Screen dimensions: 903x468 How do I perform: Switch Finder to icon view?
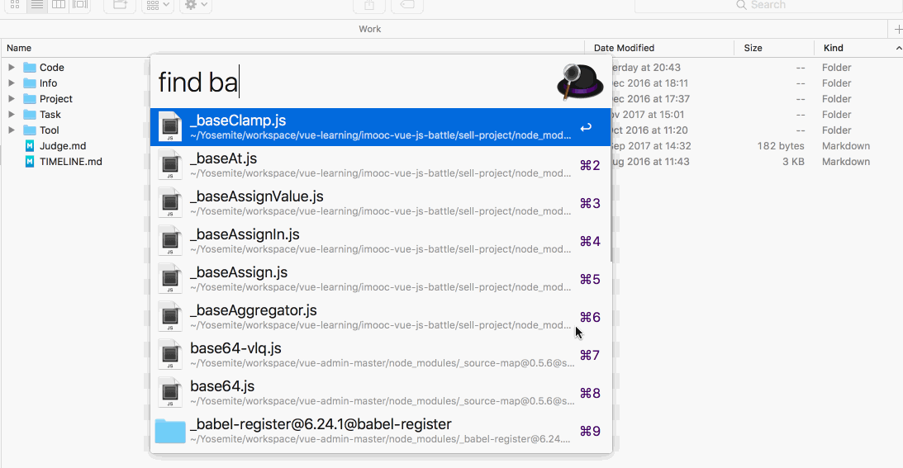tap(15, 4)
